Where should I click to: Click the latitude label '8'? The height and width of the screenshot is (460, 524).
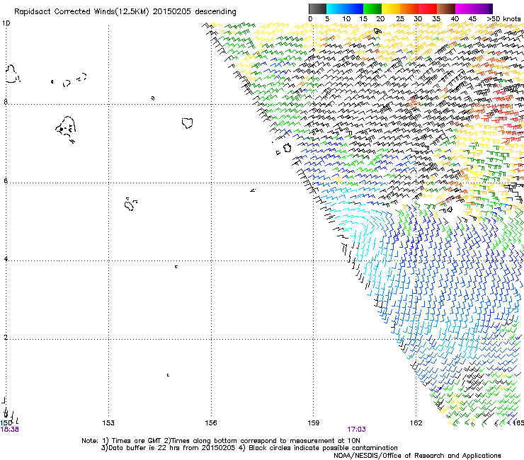point(6,102)
